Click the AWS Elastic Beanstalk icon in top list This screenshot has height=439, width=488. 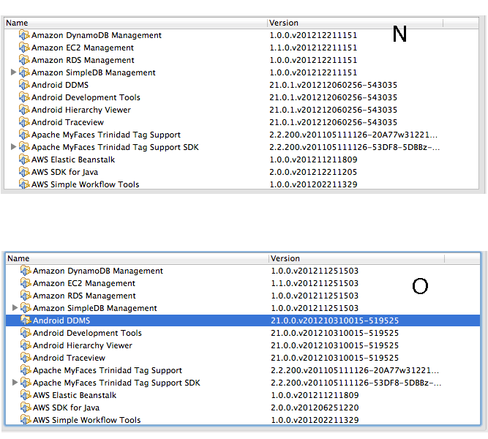pos(24,160)
